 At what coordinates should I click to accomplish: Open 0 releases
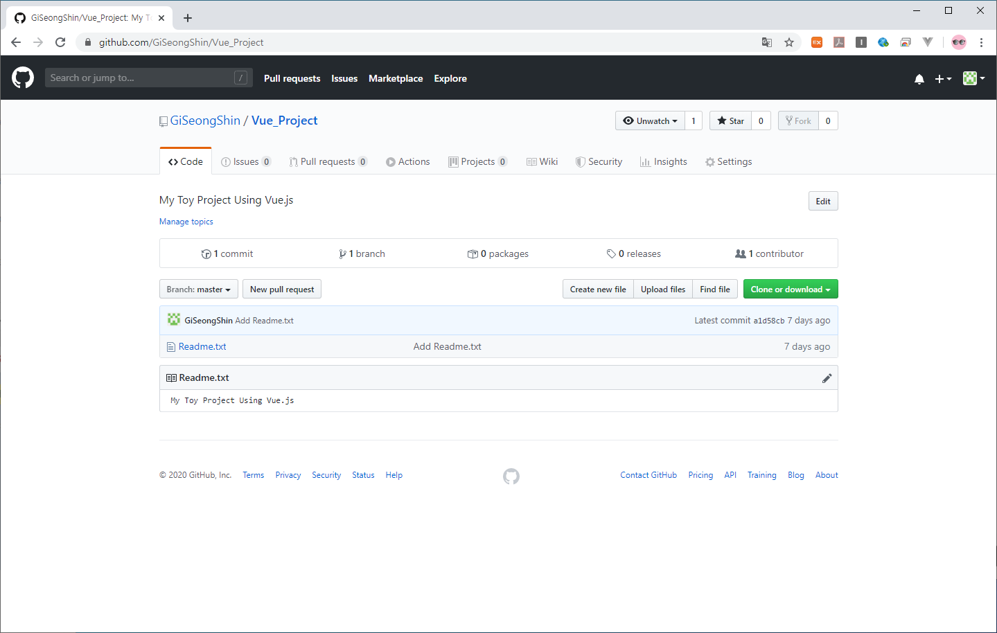tap(634, 253)
